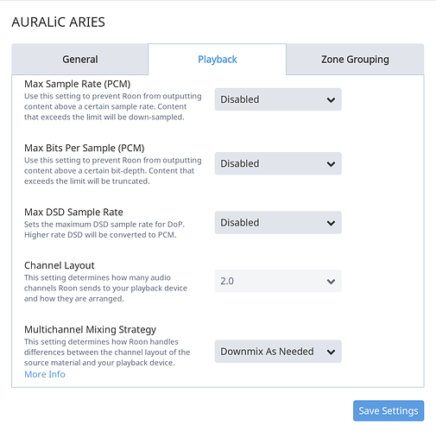Click the Disabled value for Max Bits Per Sample

coord(240,163)
